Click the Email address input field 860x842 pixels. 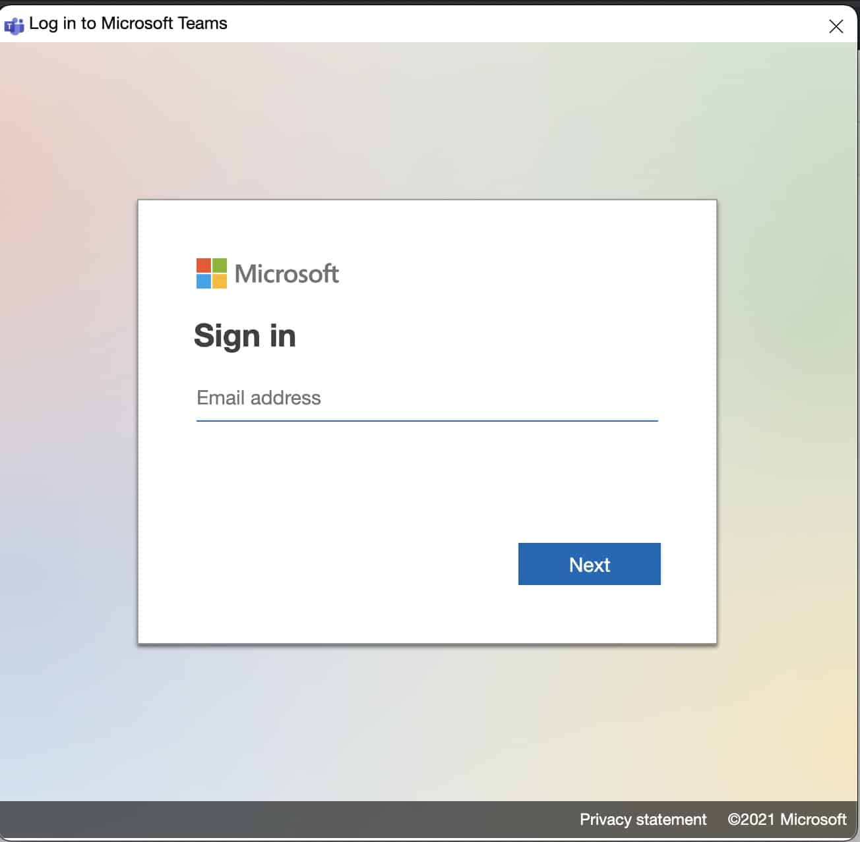coord(427,399)
